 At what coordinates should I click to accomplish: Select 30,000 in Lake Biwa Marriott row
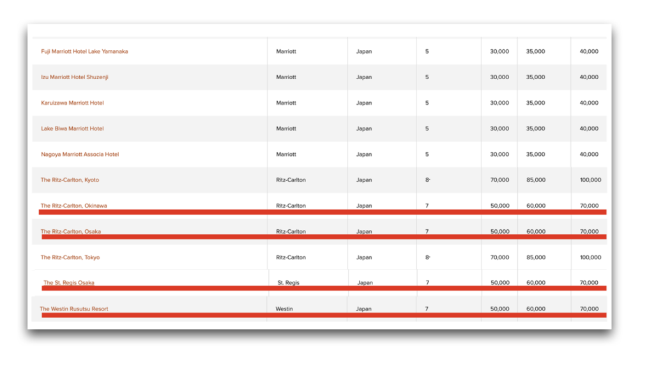click(x=499, y=128)
